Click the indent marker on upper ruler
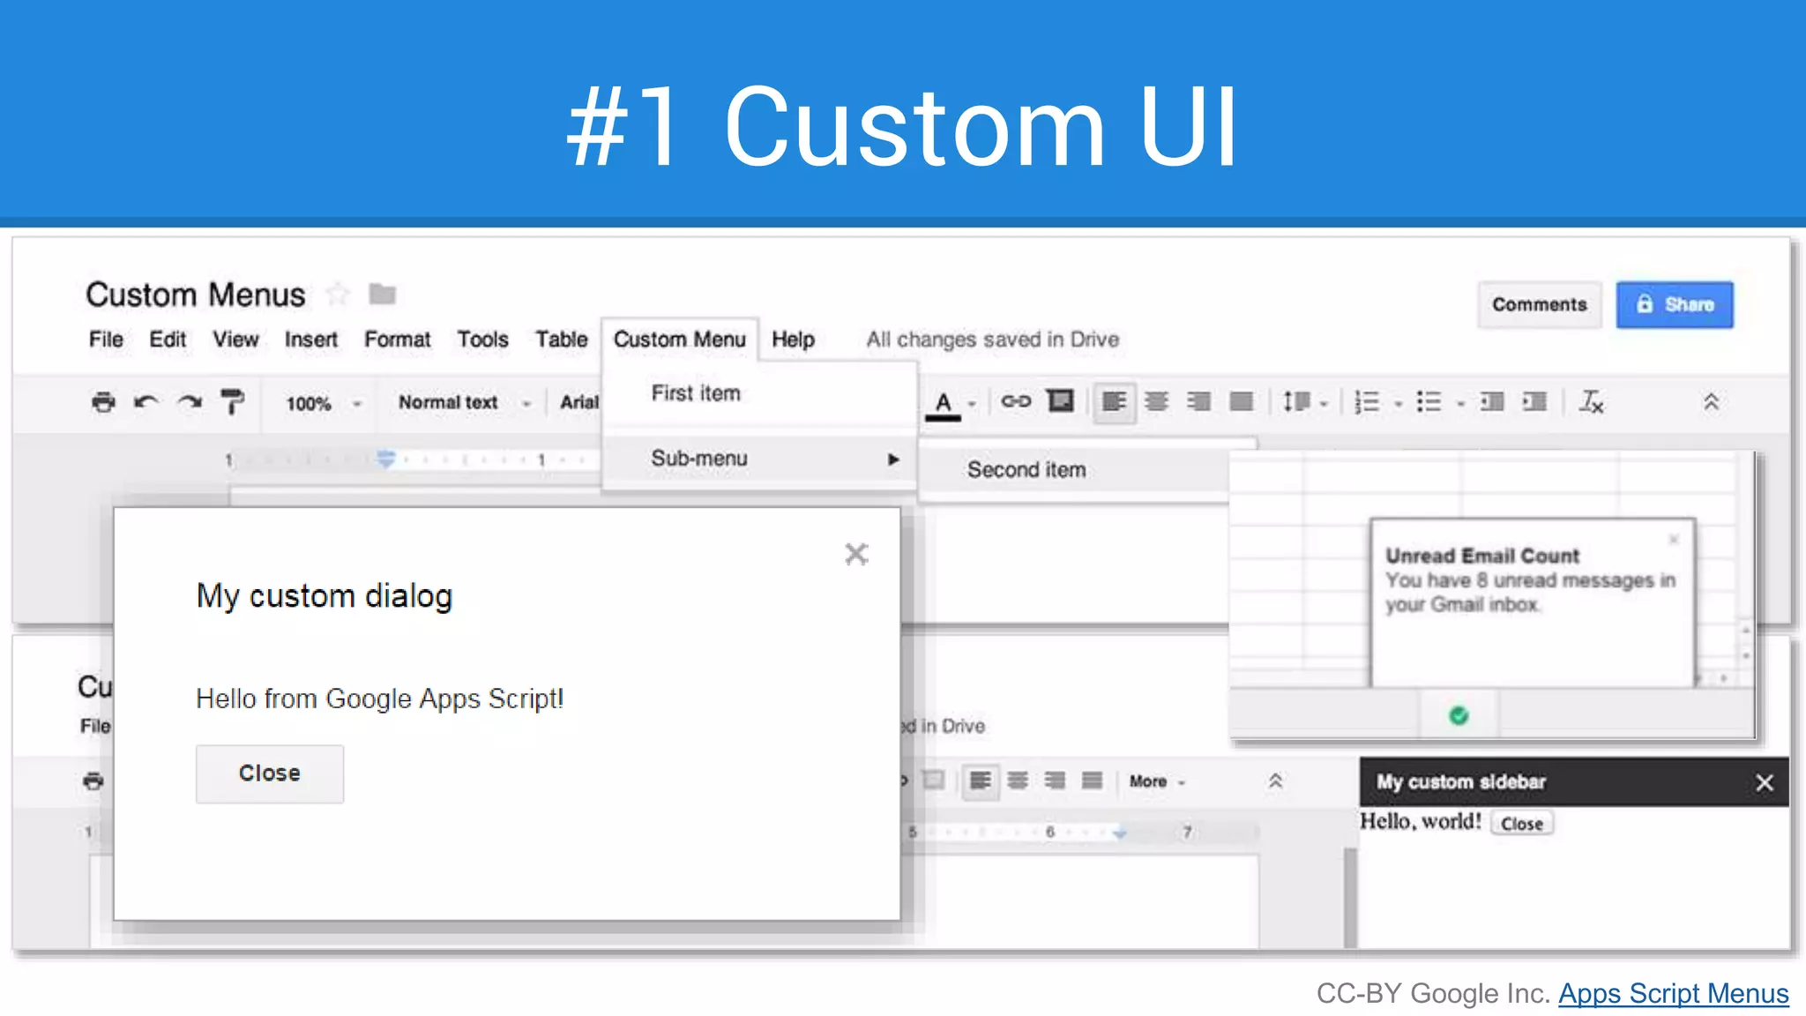This screenshot has height=1016, width=1806. 385,459
